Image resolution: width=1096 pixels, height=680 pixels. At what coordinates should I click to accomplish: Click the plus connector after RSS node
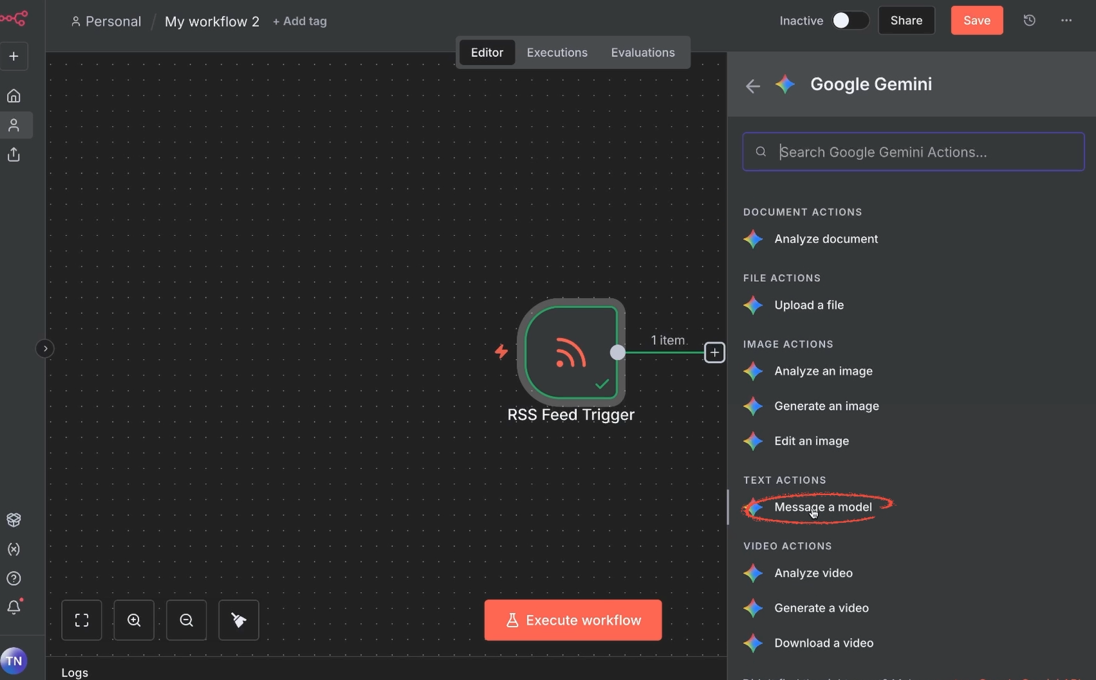[x=715, y=352]
